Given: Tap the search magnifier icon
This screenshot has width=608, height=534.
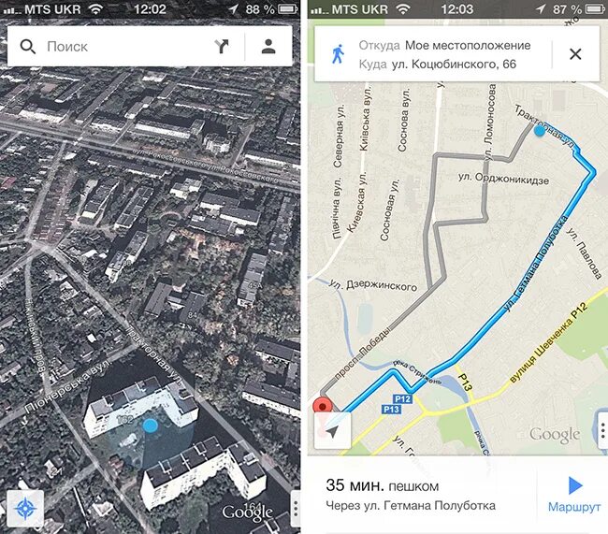Looking at the screenshot, I should coord(28,47).
